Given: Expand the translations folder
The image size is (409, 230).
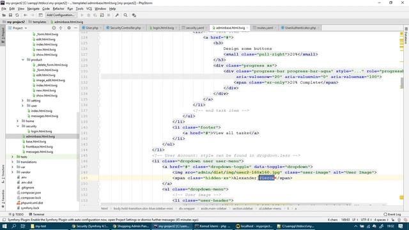Looking at the screenshot, I should click(x=12, y=162).
